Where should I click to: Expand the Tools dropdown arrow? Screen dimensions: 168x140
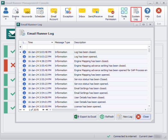point(124,19)
